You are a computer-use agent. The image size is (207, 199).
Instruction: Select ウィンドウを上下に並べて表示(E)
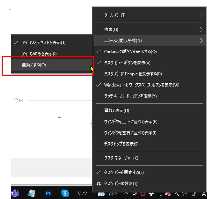point(149,121)
